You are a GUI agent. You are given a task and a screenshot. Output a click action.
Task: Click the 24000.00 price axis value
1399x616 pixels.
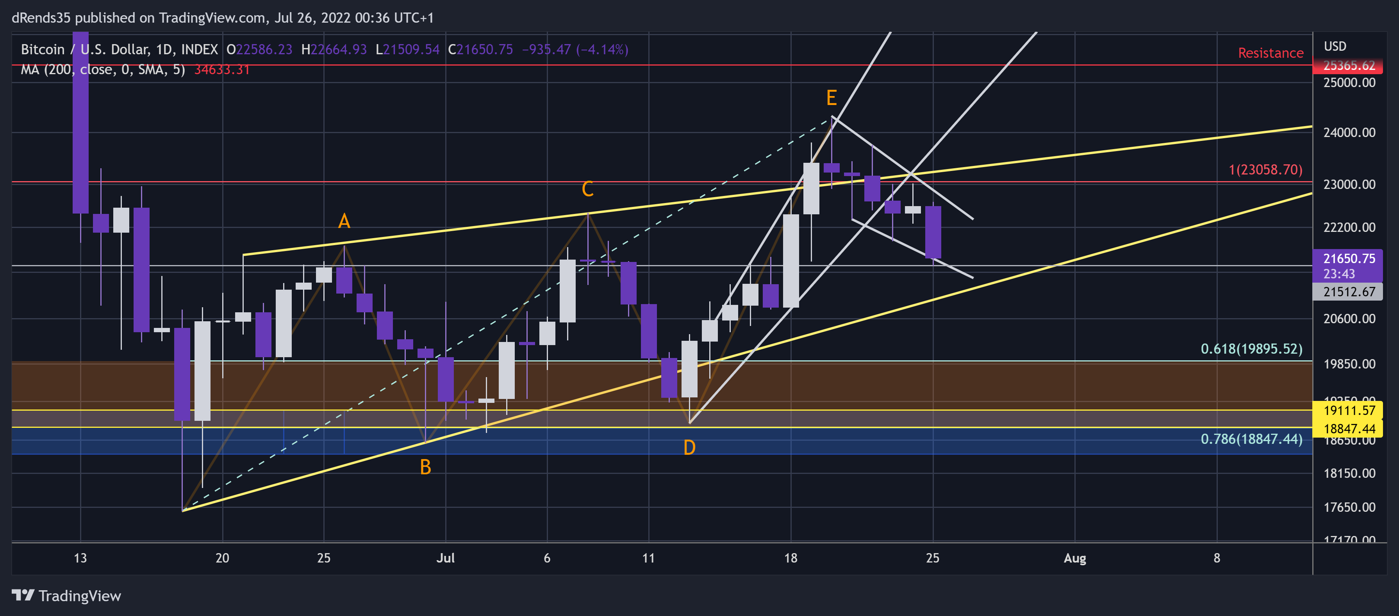coord(1349,132)
